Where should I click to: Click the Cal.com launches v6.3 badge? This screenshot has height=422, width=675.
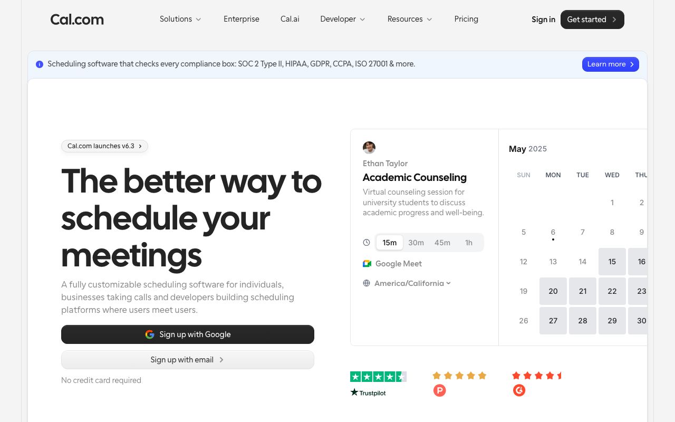[104, 146]
